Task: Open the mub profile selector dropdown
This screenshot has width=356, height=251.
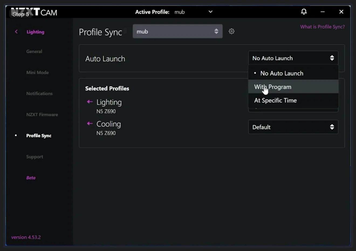Action: (x=177, y=31)
